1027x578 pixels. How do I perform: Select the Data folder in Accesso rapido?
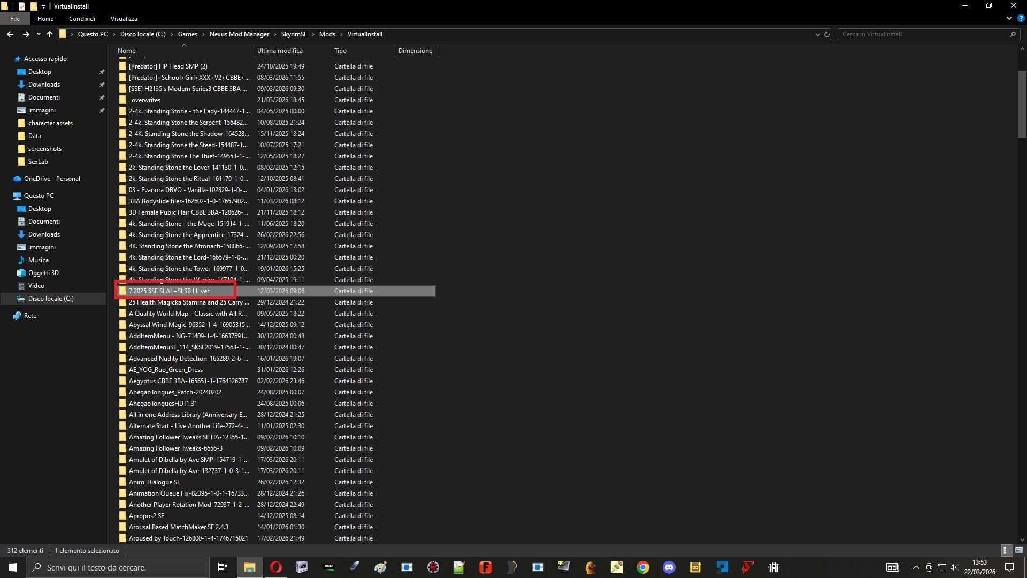tap(35, 136)
